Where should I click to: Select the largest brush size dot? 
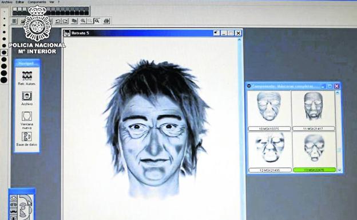point(4,80)
